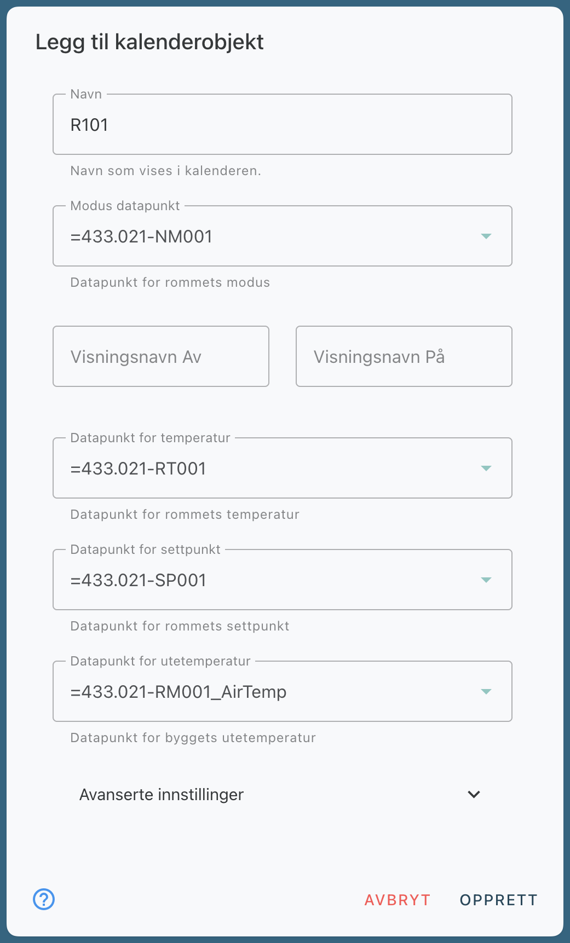Viewport: 570px width, 943px height.
Task: Expand the Avanserte innstillinger section label
Action: (162, 795)
